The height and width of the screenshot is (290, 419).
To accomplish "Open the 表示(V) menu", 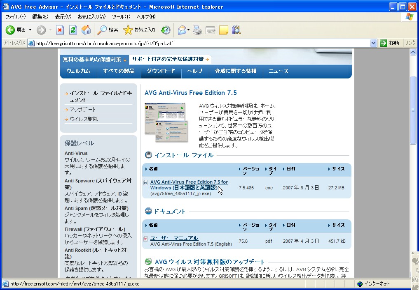I will (x=63, y=17).
